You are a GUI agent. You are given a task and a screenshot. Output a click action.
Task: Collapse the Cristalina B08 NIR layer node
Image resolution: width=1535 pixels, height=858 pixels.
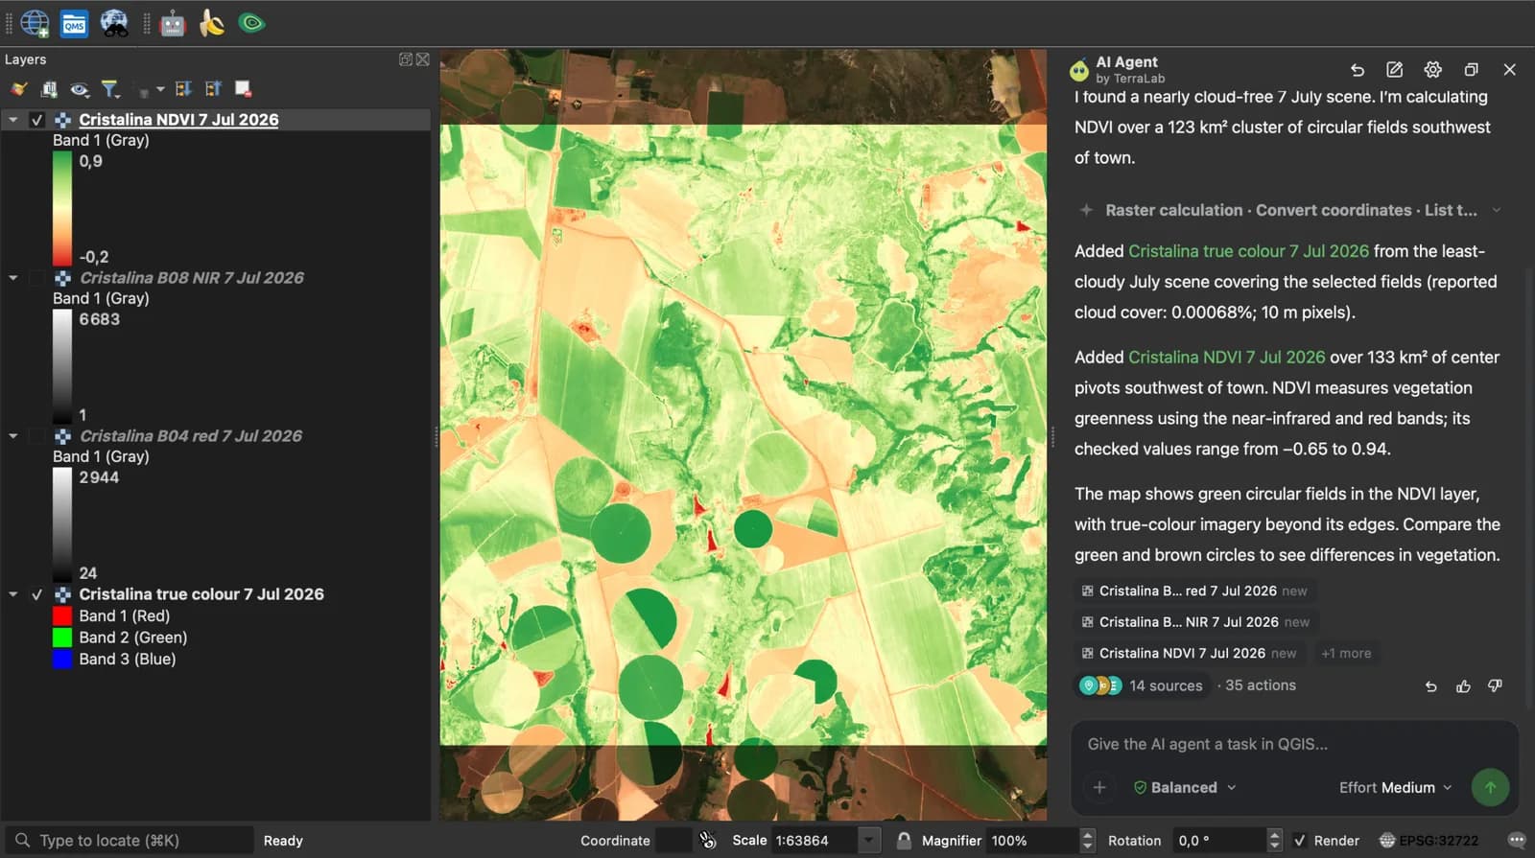[x=13, y=278]
